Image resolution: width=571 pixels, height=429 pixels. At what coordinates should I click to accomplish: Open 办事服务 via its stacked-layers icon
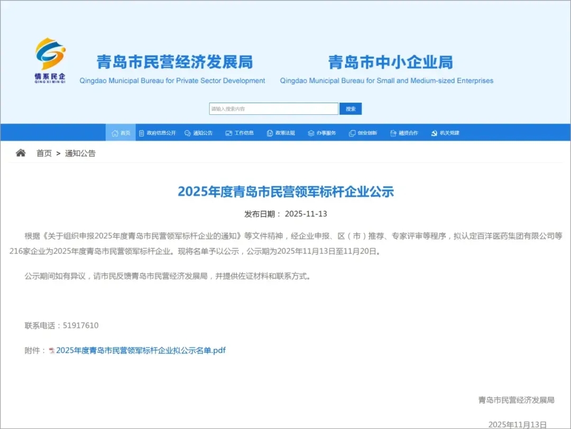[x=310, y=133]
